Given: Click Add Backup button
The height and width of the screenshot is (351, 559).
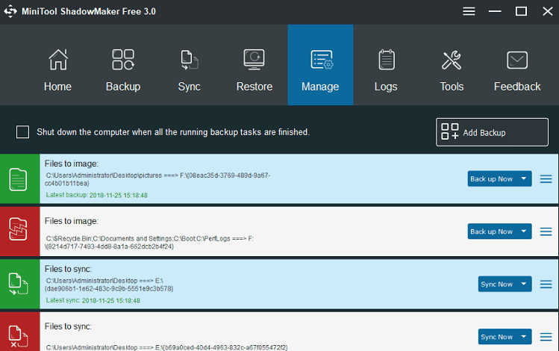Looking at the screenshot, I should click(492, 132).
